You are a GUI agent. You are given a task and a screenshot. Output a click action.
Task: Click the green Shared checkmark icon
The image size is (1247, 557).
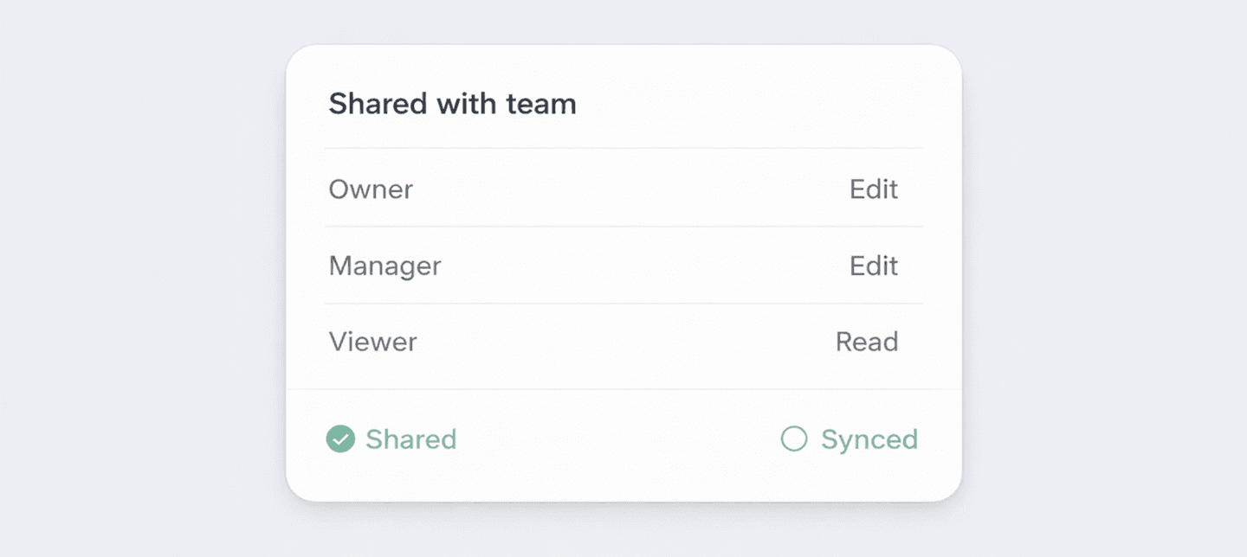coord(340,439)
